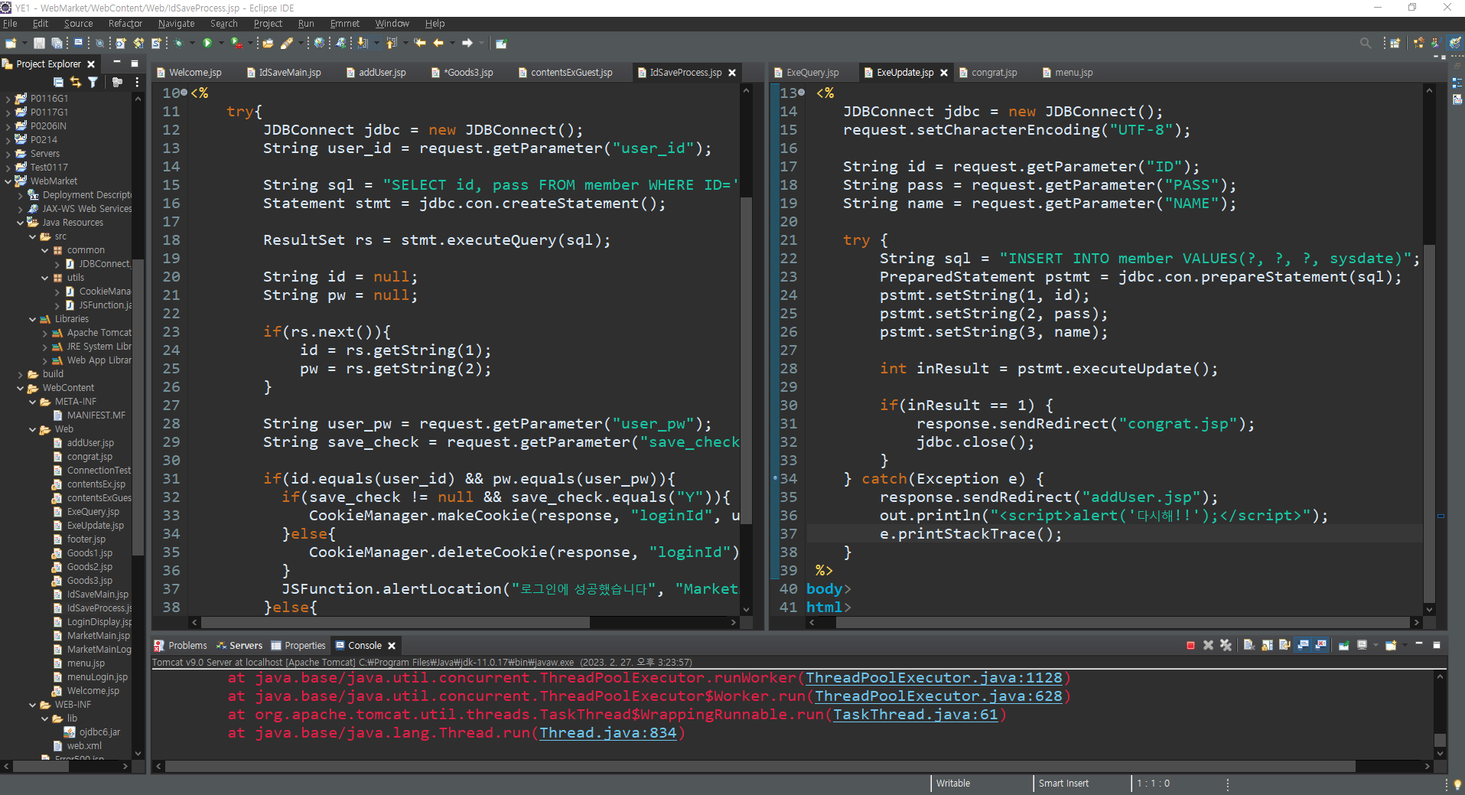Expand the Servers project node
Image resolution: width=1465 pixels, height=795 pixels.
point(8,154)
